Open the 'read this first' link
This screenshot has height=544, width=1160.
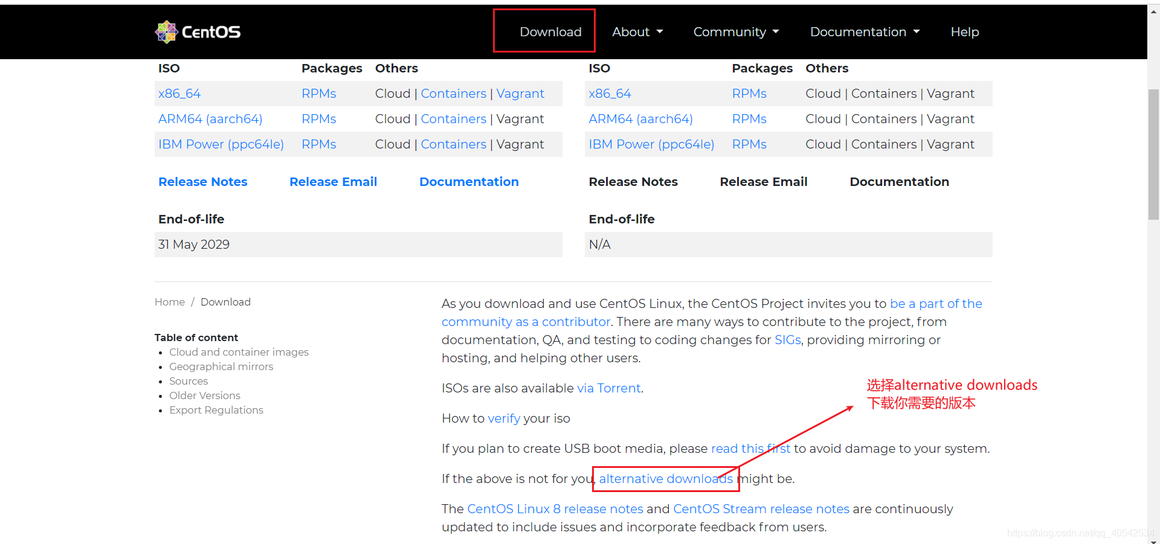point(750,449)
